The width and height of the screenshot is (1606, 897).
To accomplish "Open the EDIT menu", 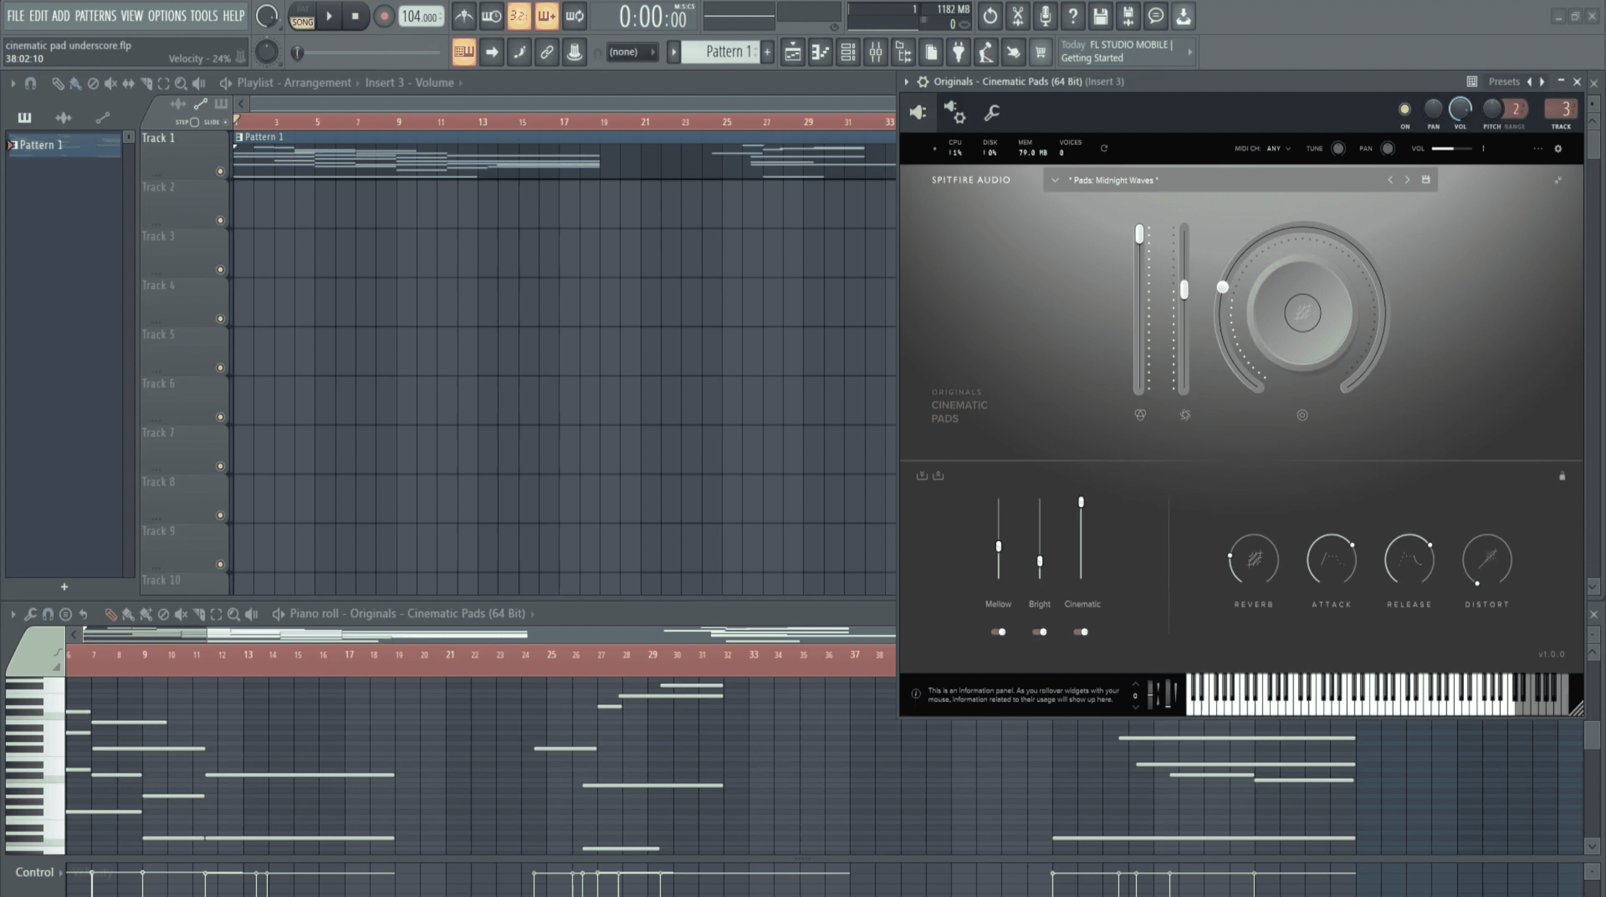I will [38, 16].
